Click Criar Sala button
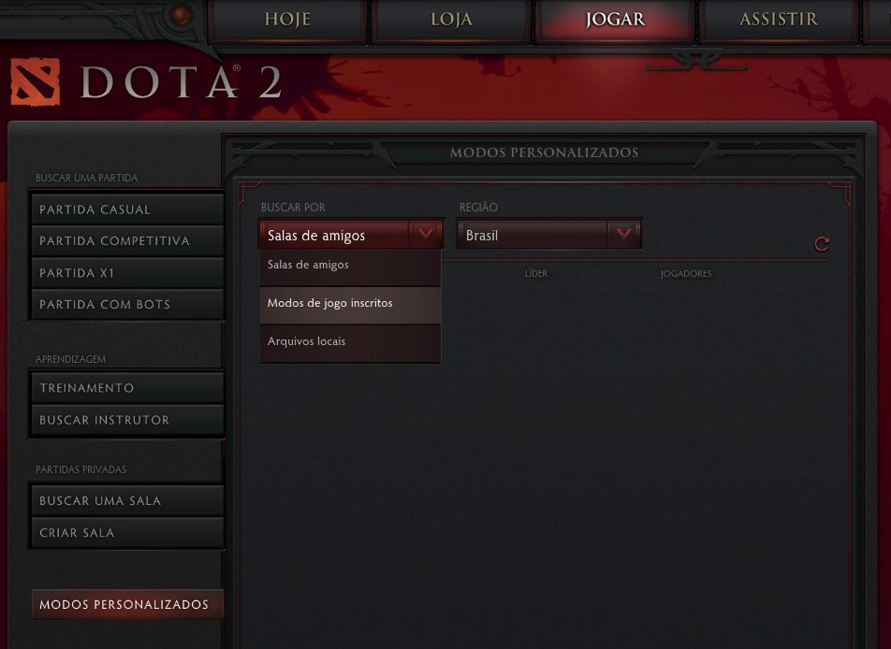 (127, 533)
